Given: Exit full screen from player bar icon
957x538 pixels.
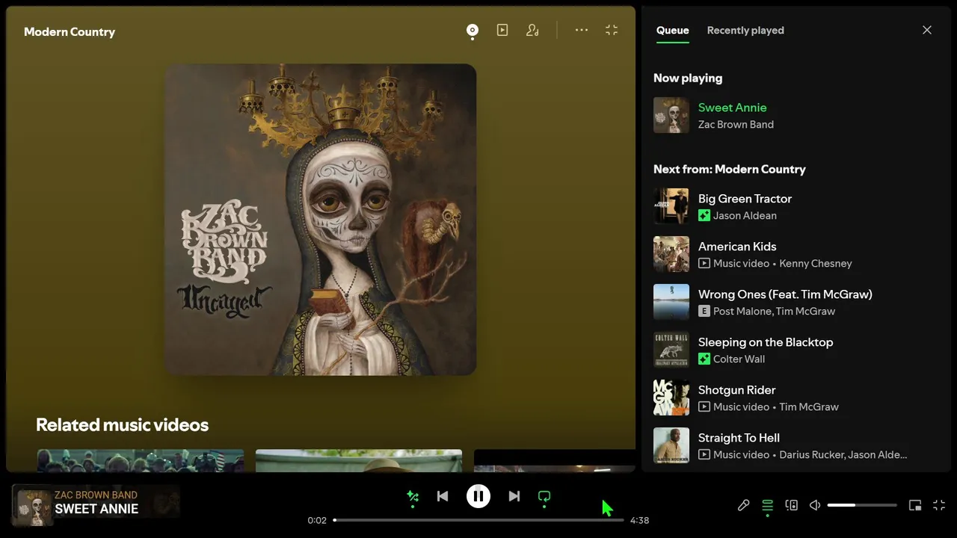Looking at the screenshot, I should tap(940, 506).
